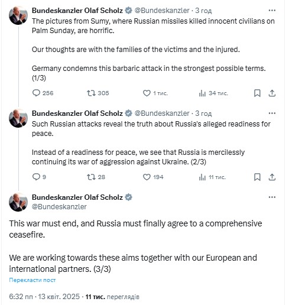Repost the second tweet showing 28 reposts

(96, 177)
